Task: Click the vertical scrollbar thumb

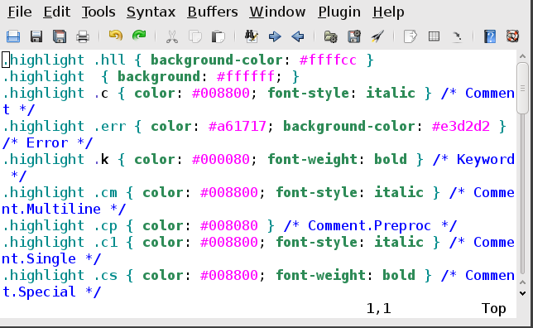Action: 522,88
